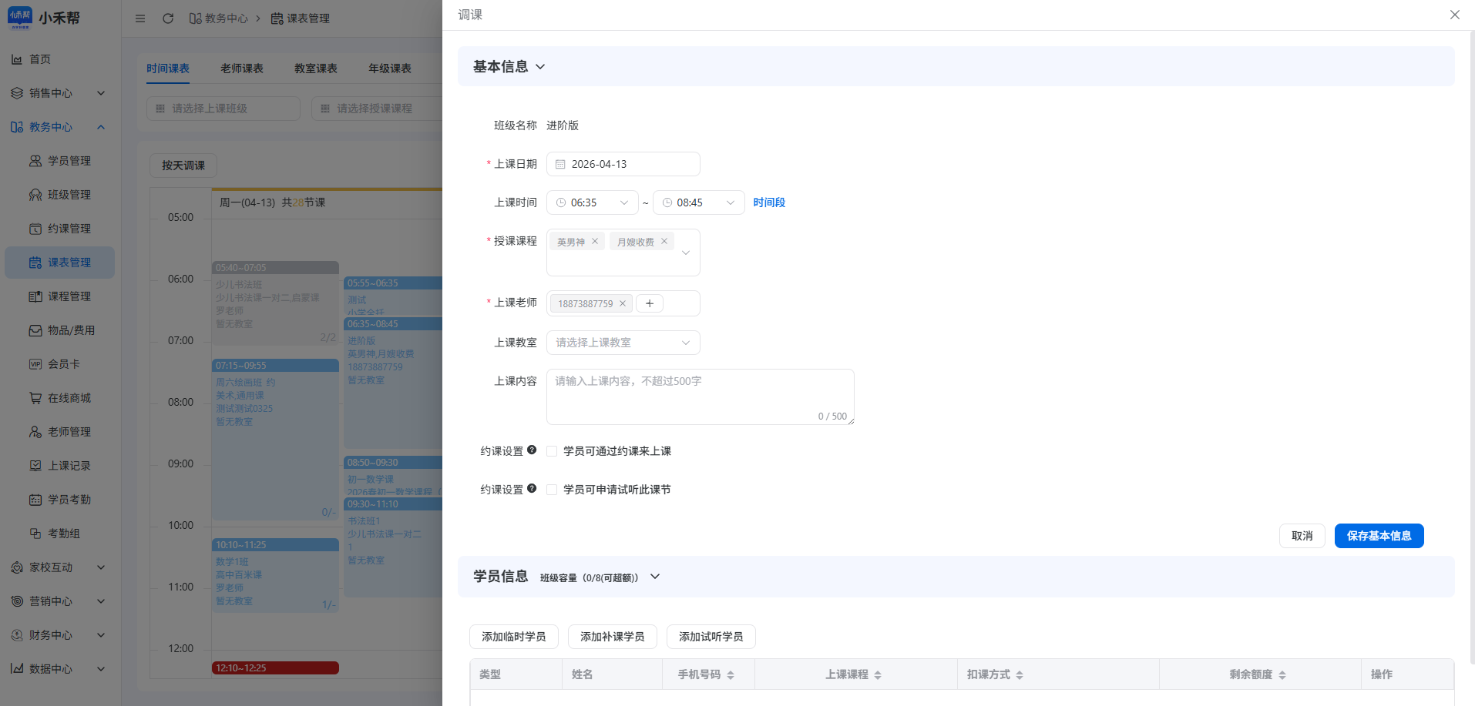Close the 调课 panel

tap(1454, 15)
